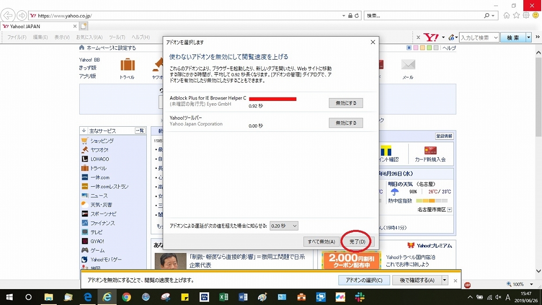Click the 検索... search input field

coord(424,15)
